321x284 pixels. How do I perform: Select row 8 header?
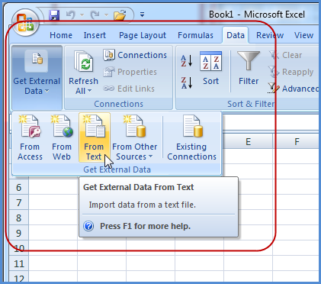pyautogui.click(x=19, y=218)
